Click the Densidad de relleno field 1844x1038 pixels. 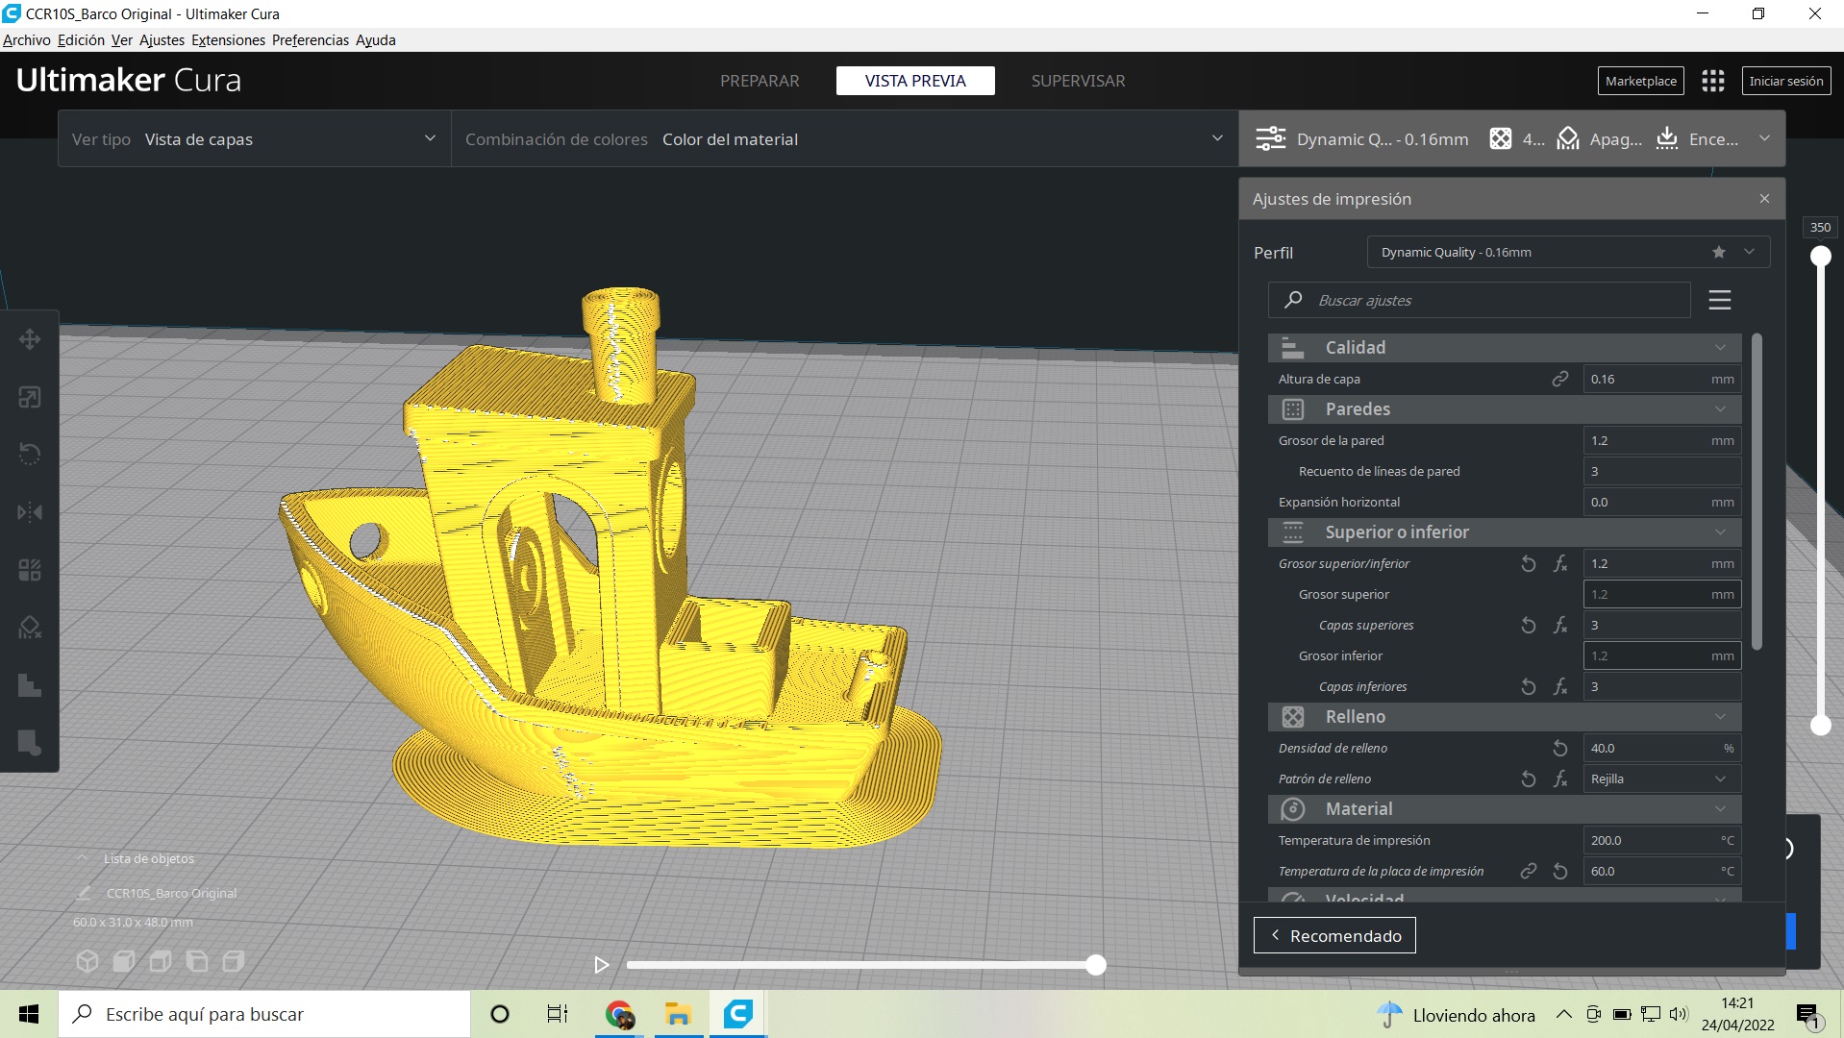(1662, 748)
